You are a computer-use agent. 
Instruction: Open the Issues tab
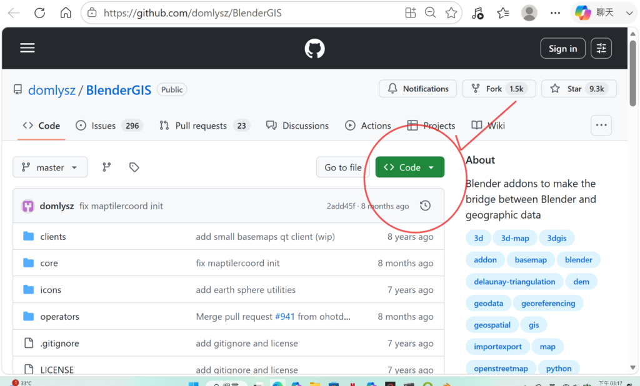tap(109, 126)
